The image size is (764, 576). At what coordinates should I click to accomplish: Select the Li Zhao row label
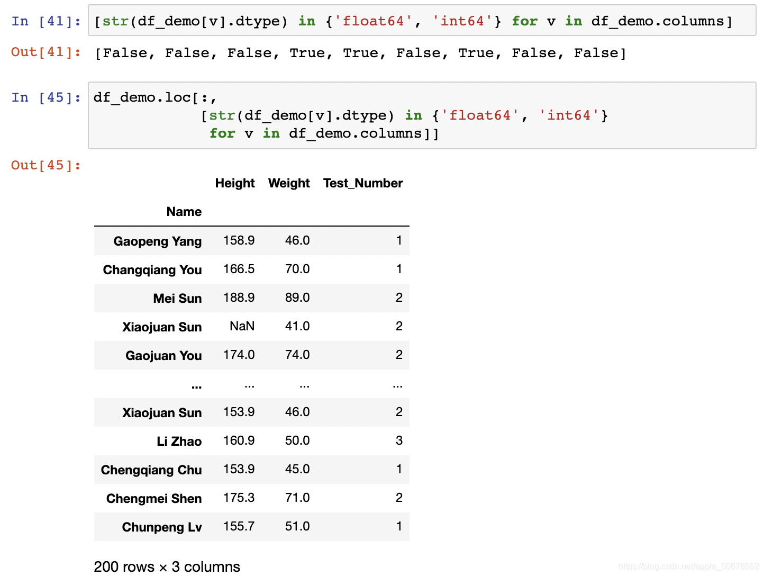[x=179, y=442]
